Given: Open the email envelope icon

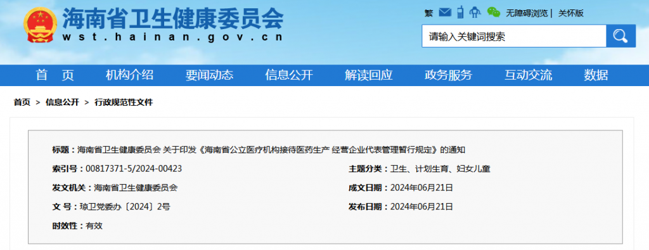Looking at the screenshot, I should (x=445, y=13).
